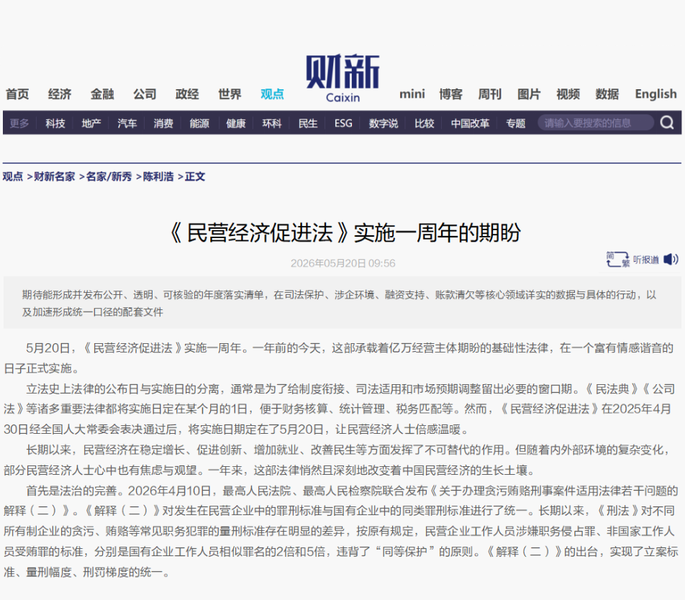Open the 首页 home menu

coord(17,94)
